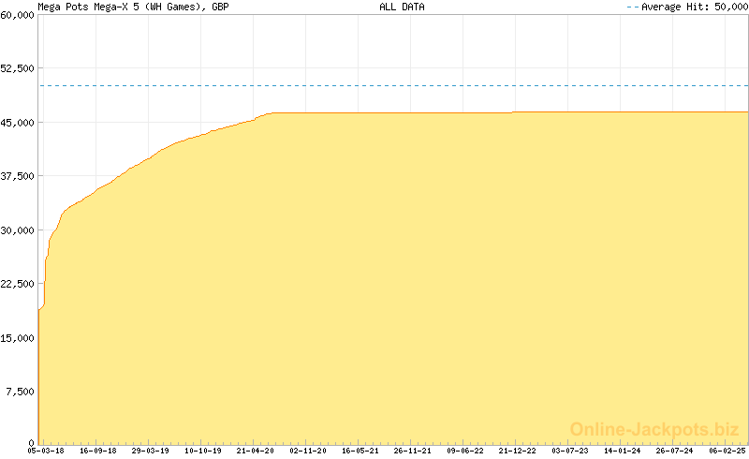Select the 05-03-18 date on the x-axis
The height and width of the screenshot is (459, 749).
tap(45, 452)
